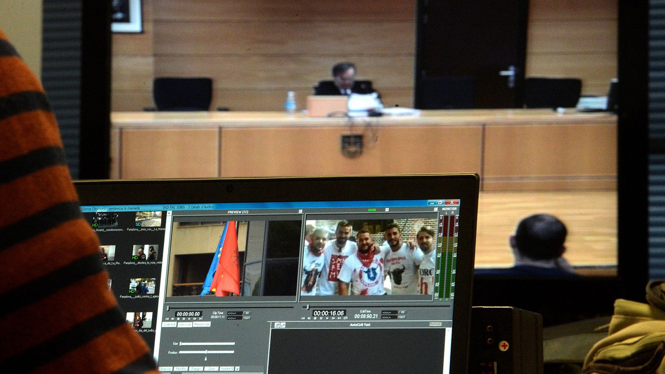Play the edit in the Main player
This screenshot has width=665, height=374.
click(328, 318)
